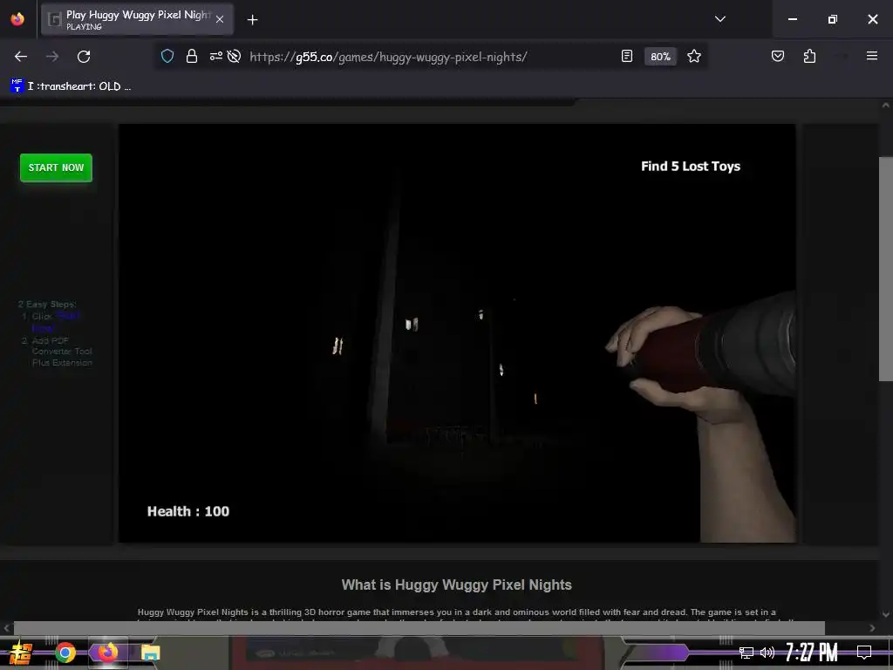This screenshot has height=670, width=893.
Task: Open a new tab
Action: [x=253, y=20]
